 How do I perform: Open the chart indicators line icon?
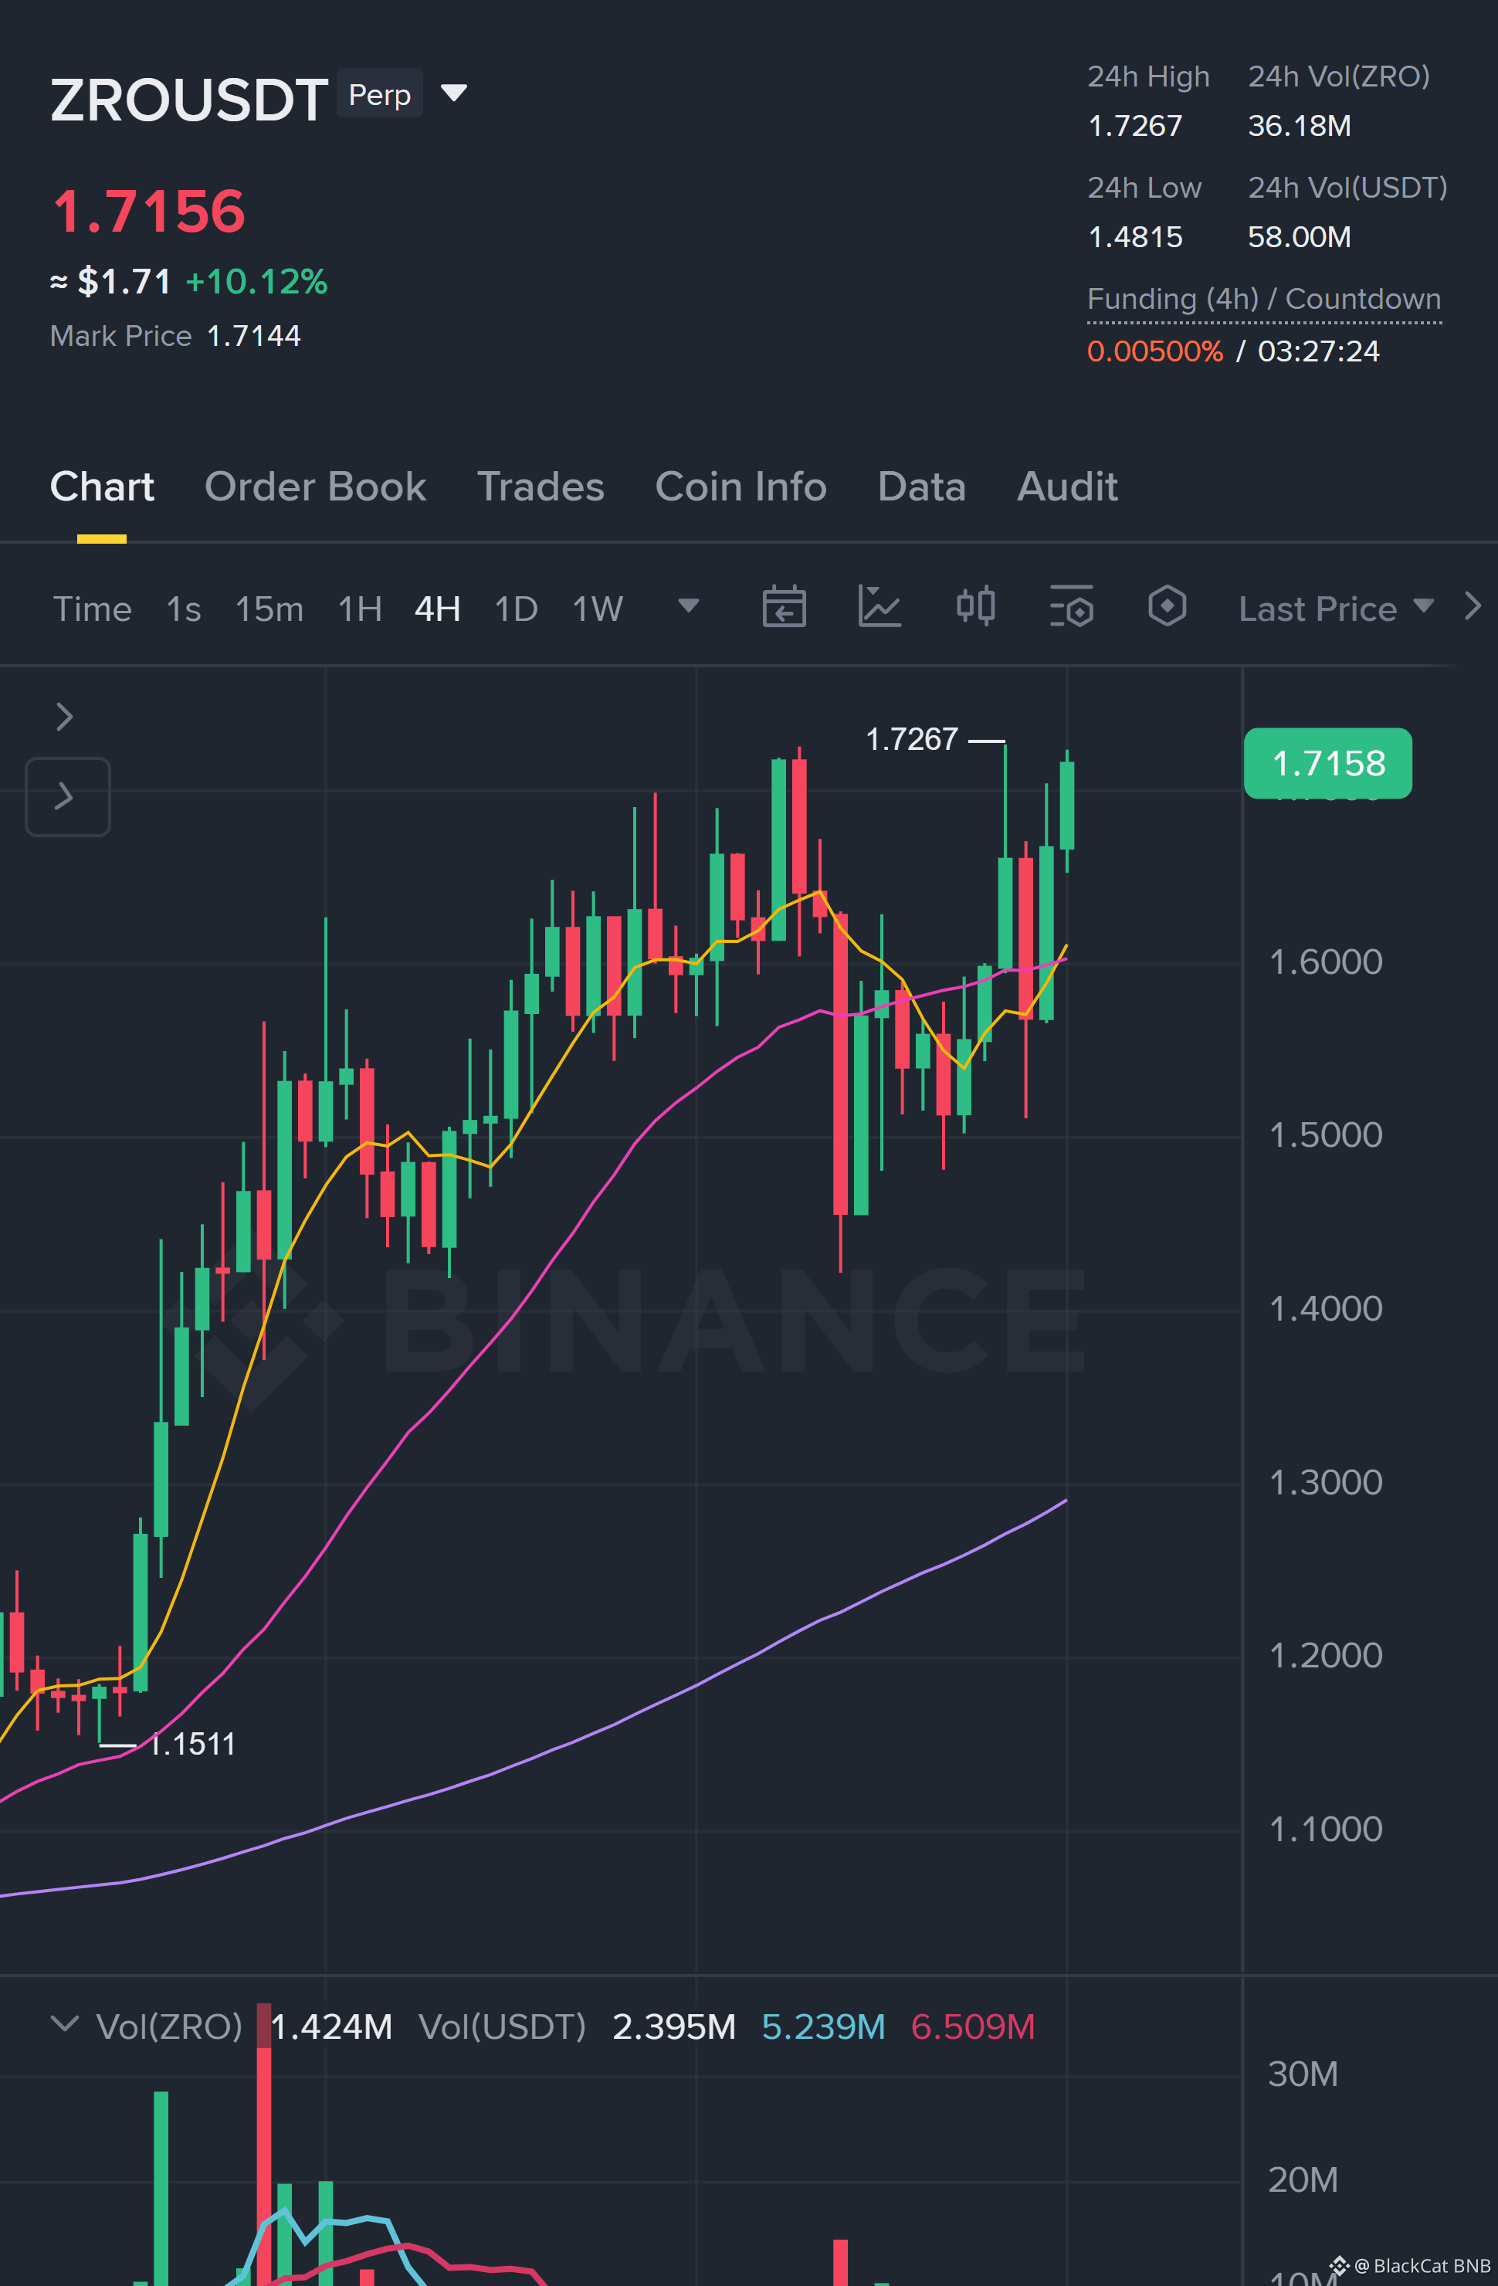click(879, 607)
